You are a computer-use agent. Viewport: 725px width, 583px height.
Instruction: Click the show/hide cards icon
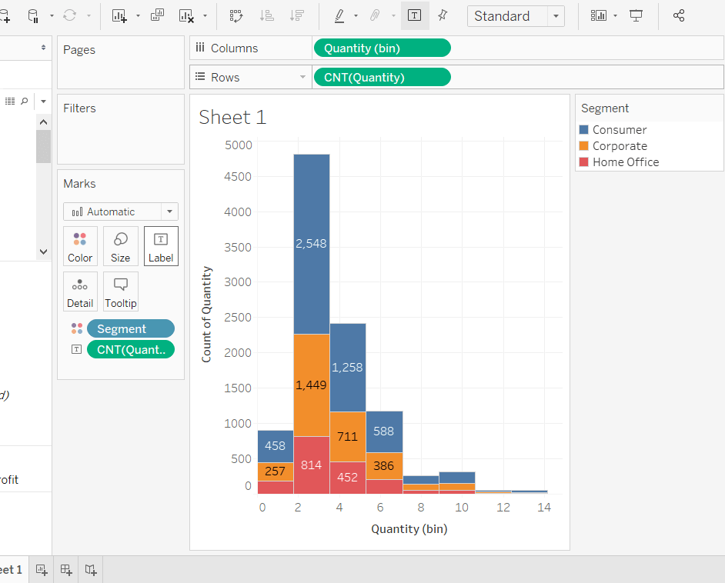pos(598,15)
